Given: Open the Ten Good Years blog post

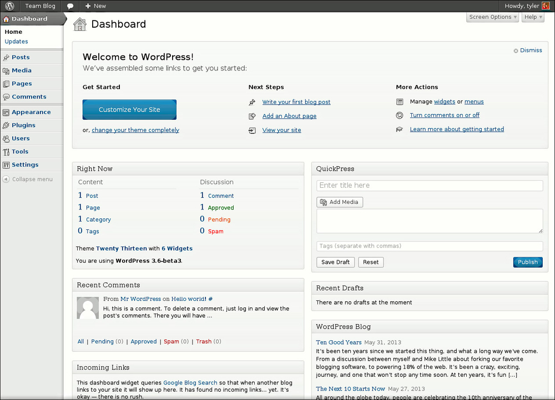Looking at the screenshot, I should point(339,342).
